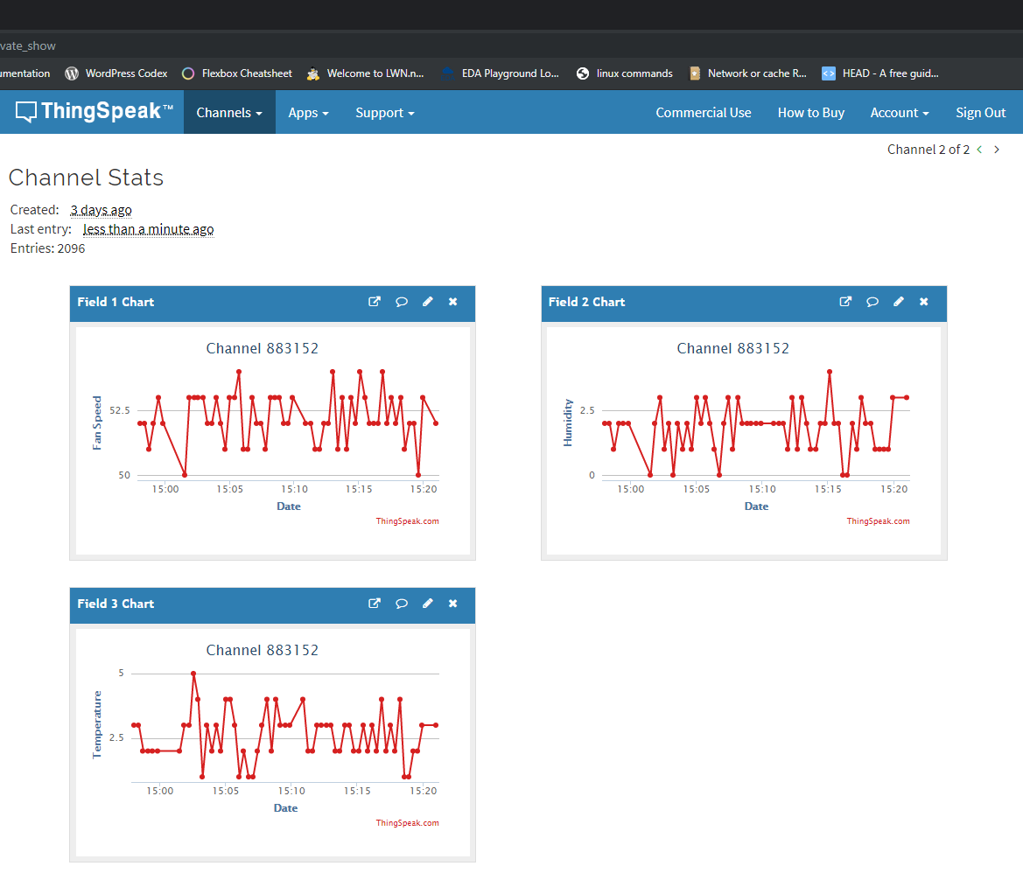Open Field 2 Chart in new window

845,301
